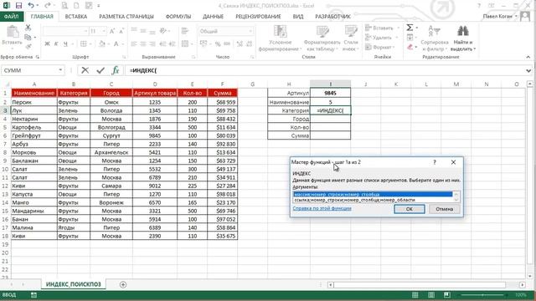Click Delete cells (Удалить) in Cells group
Screen dimensions: 536x301
[379, 38]
